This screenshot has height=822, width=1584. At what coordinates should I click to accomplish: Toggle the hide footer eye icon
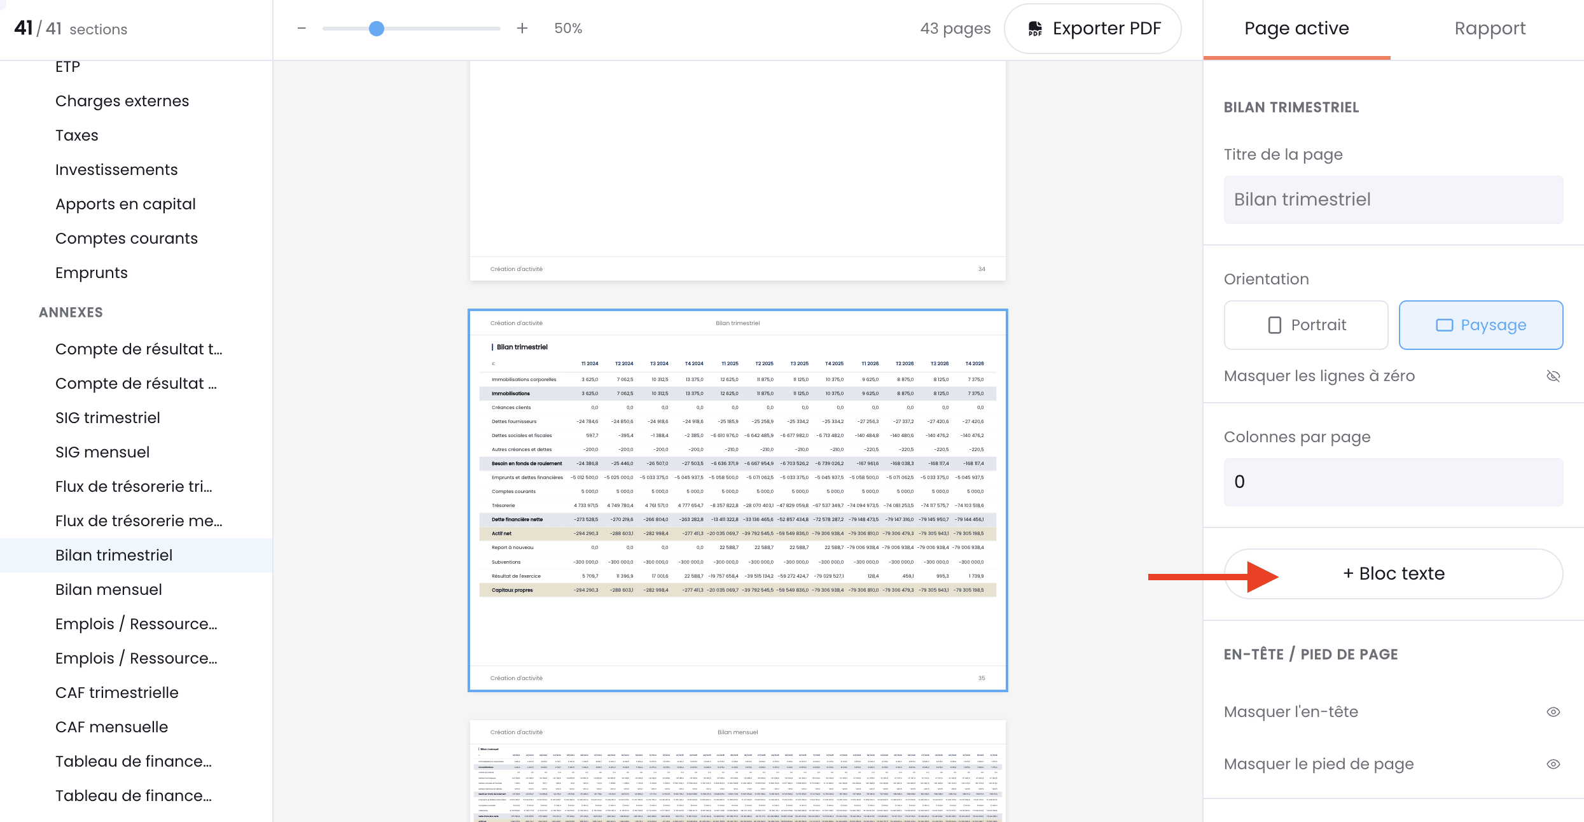click(1553, 764)
